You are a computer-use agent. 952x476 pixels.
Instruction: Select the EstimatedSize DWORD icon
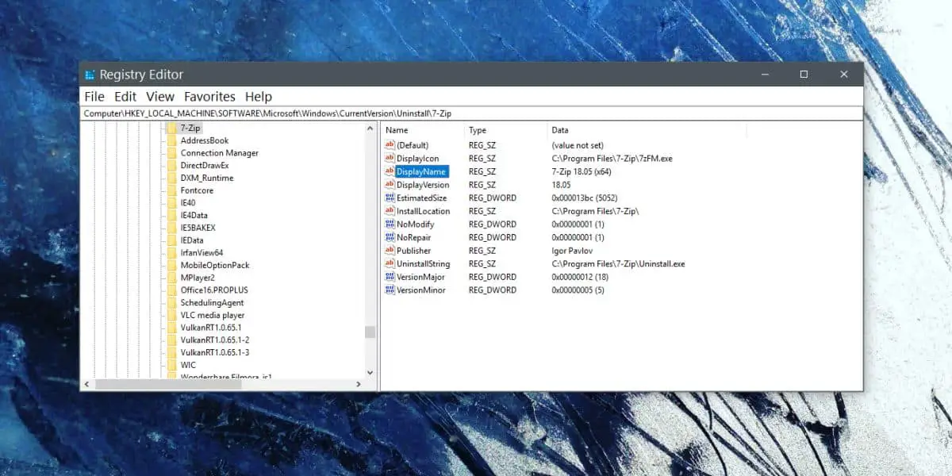tap(390, 198)
